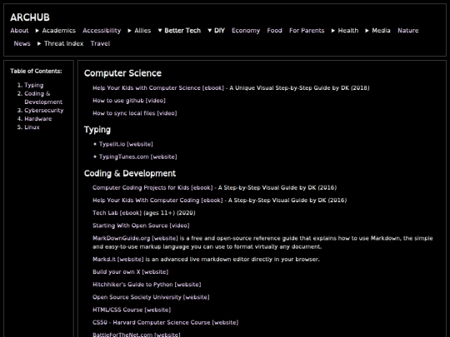Expand the Allies disclosure arrow
Image resolution: width=450 pixels, height=337 pixels.
click(130, 31)
